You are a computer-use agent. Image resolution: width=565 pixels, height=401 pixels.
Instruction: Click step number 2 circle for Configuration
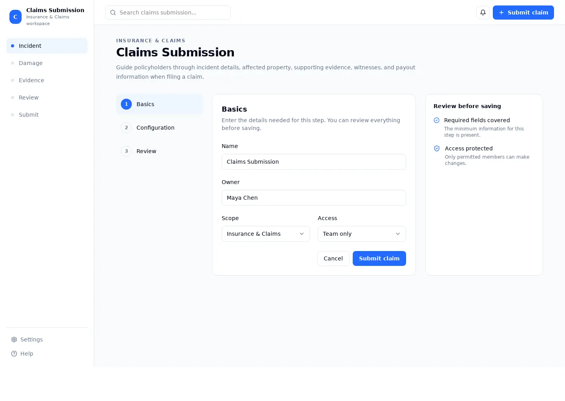coord(126,128)
